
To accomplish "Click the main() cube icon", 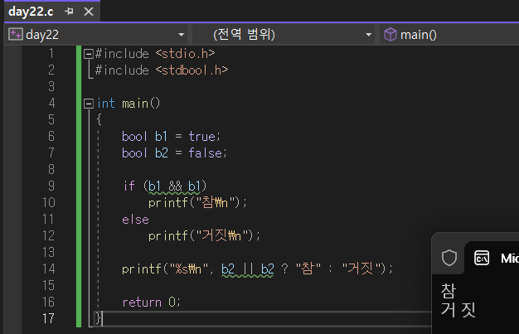I will 390,35.
